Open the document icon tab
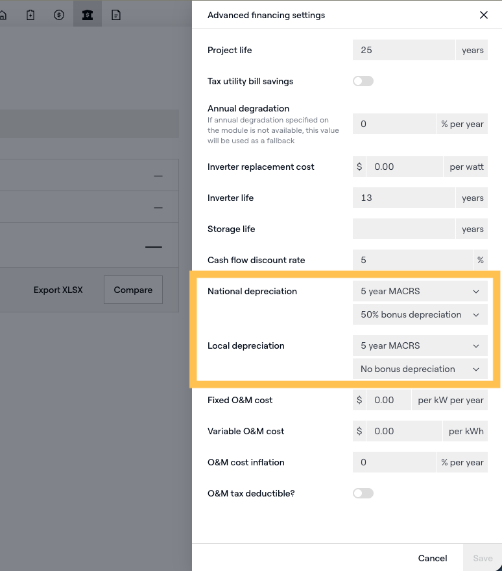The height and width of the screenshot is (571, 502). (116, 15)
